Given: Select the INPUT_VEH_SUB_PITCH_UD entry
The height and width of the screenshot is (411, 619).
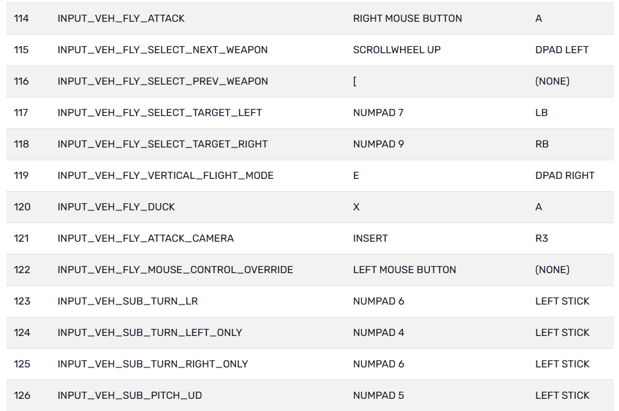Looking at the screenshot, I should [x=129, y=396].
